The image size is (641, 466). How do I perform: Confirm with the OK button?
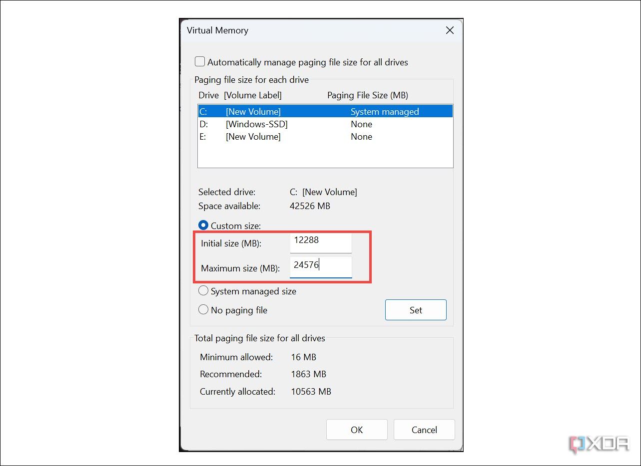coord(357,430)
